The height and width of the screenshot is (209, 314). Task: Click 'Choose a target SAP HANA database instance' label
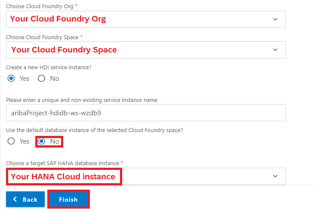point(62,163)
